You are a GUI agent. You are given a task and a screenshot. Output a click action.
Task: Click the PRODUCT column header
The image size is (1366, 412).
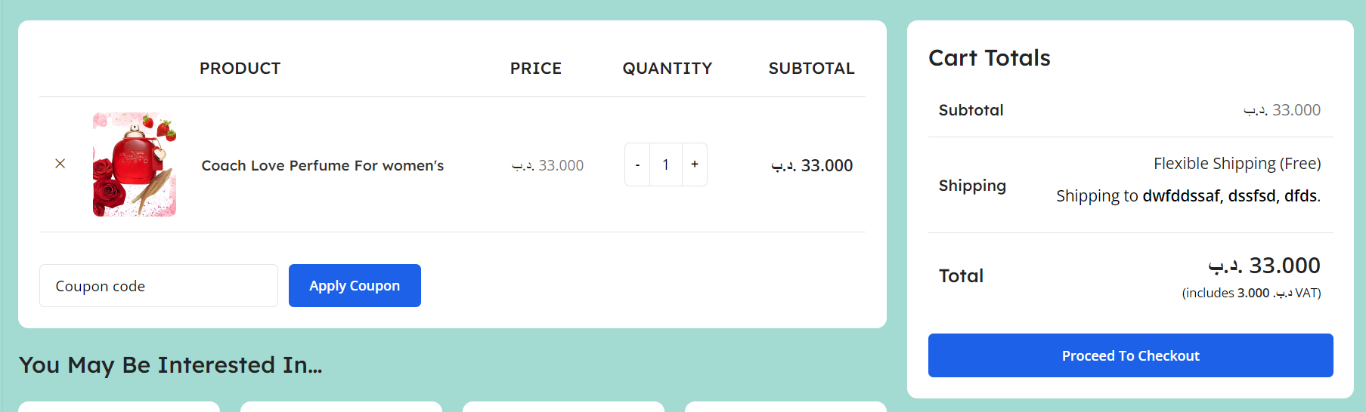240,69
